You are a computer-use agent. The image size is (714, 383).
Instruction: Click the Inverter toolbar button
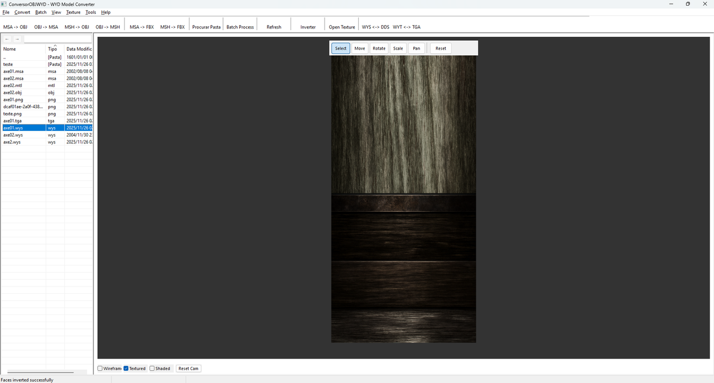tap(308, 27)
